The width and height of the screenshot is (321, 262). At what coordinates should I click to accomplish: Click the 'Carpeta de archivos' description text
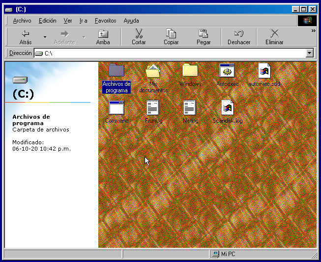coord(41,130)
